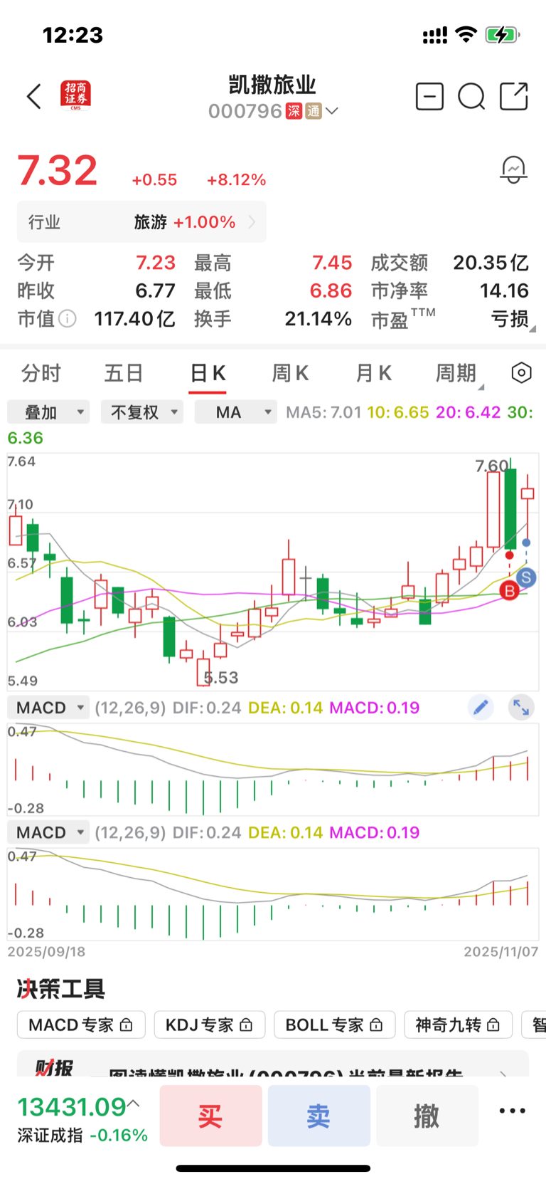This screenshot has height=1184, width=546.
Task: Tap the minus watchlist square icon
Action: pyautogui.click(x=429, y=96)
